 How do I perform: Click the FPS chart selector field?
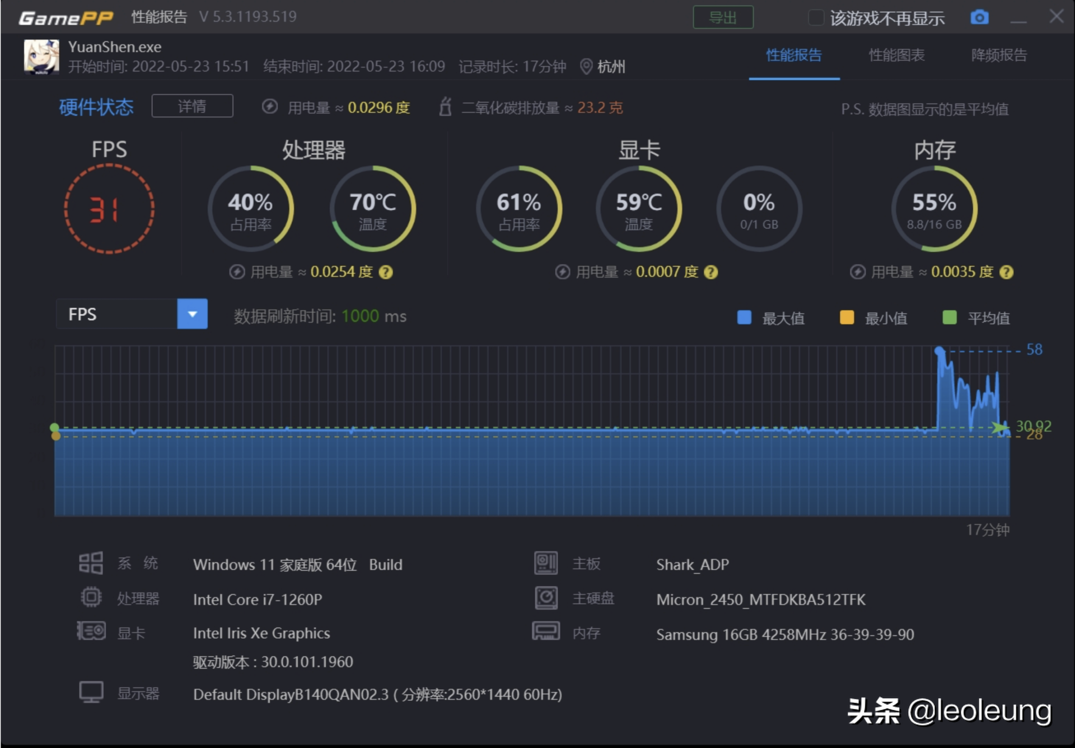132,314
